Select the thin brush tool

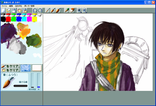point(48,10)
